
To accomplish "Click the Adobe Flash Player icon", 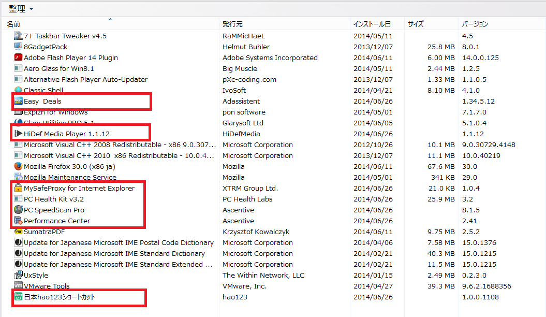I will pyautogui.click(x=18, y=57).
